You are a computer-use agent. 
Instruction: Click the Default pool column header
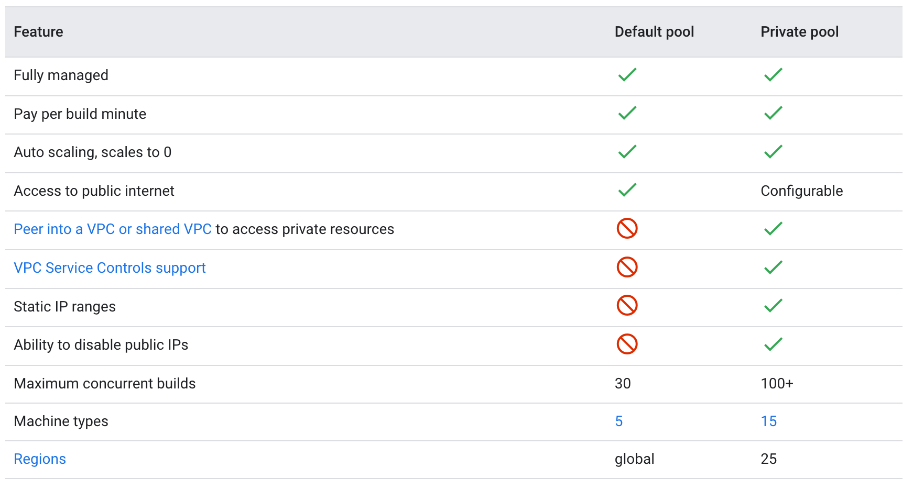click(x=654, y=32)
